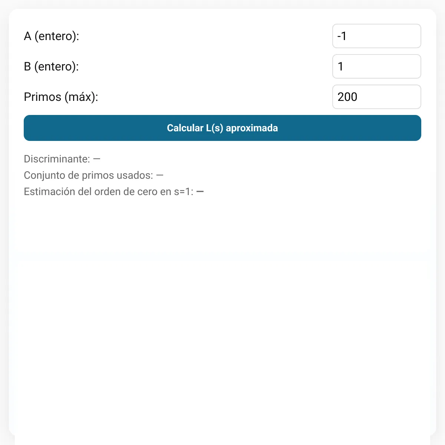Viewport: 445px width, 445px height.
Task: Select the Conjunto de primos usados line
Action: click(x=94, y=175)
